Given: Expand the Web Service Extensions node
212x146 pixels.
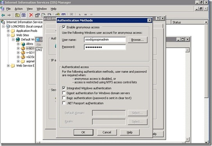Looking at the screenshot, I should pyautogui.click(x=8, y=66).
